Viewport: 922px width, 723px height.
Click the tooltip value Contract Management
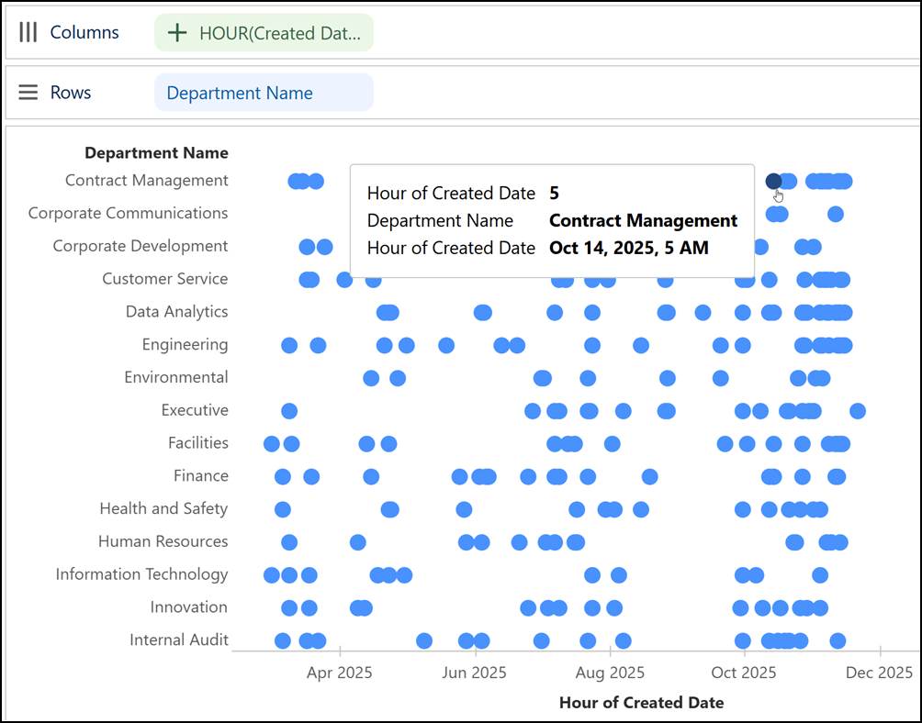(x=643, y=220)
